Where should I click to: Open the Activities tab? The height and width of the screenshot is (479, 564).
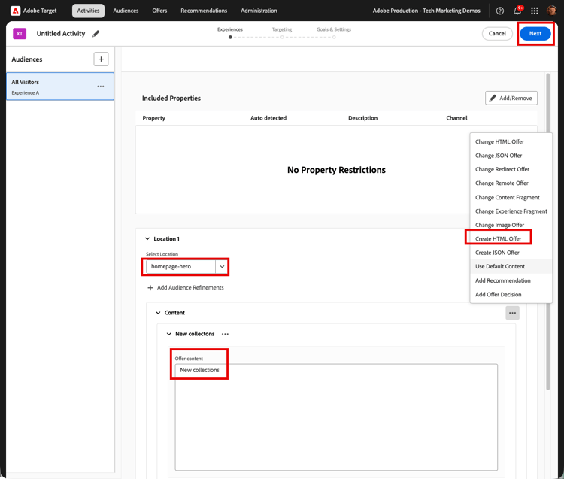(x=88, y=11)
